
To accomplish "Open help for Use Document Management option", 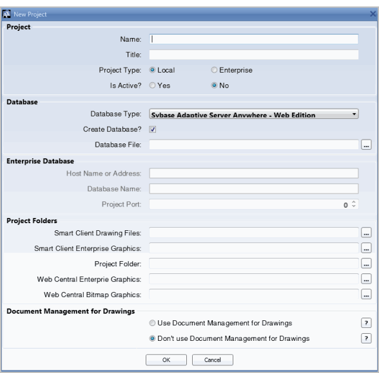I will [366, 323].
